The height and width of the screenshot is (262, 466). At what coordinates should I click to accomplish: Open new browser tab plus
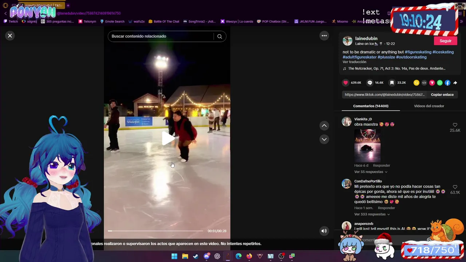point(68,5)
